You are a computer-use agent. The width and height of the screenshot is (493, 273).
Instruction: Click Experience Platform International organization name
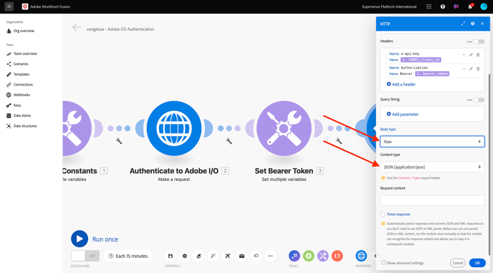(x=389, y=7)
